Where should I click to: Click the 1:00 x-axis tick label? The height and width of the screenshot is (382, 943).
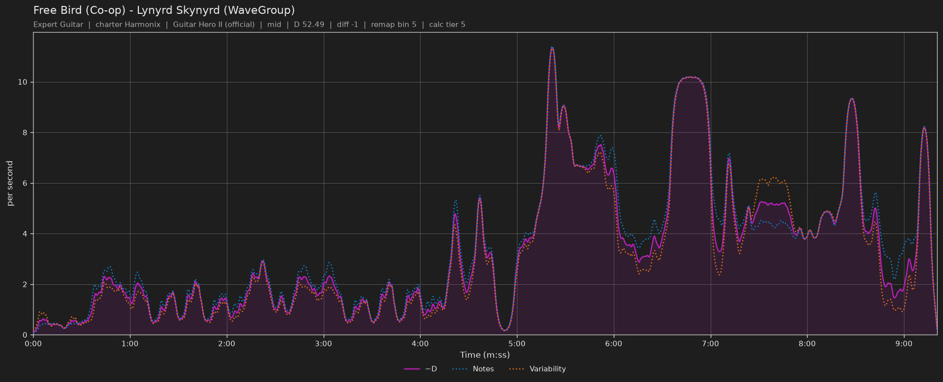pos(130,344)
